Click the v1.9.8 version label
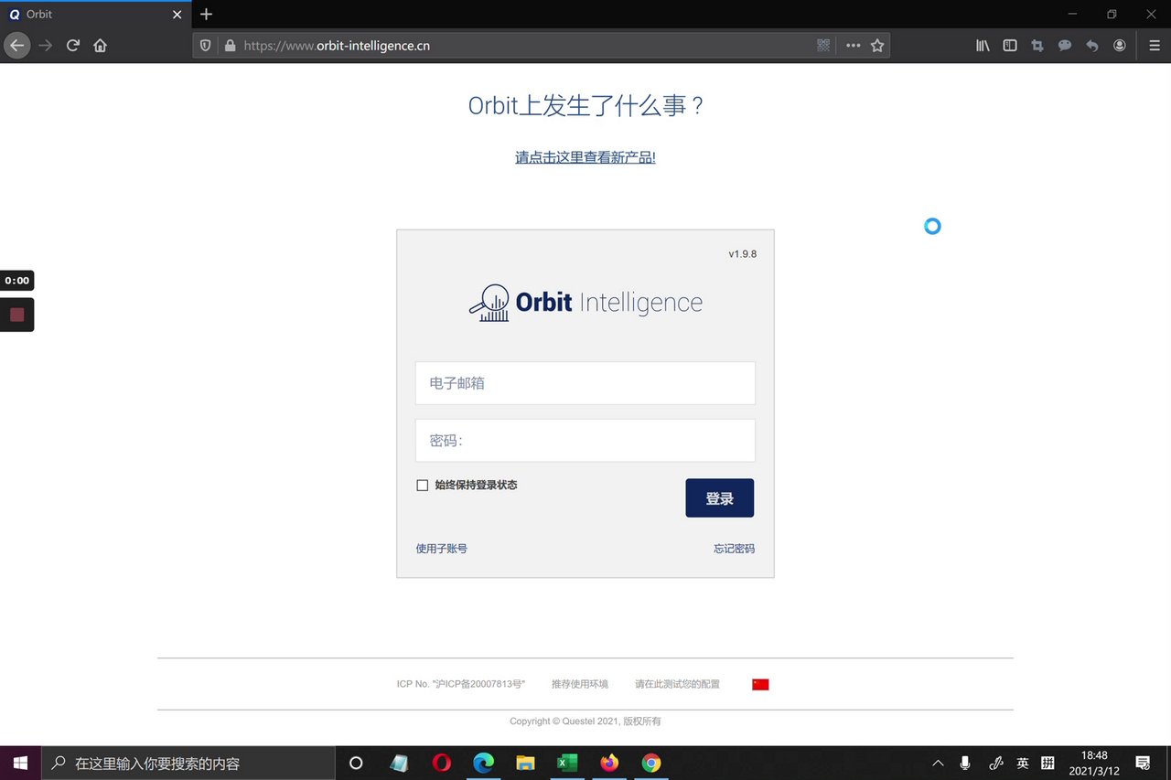Viewport: 1171px width, 780px height. point(743,254)
